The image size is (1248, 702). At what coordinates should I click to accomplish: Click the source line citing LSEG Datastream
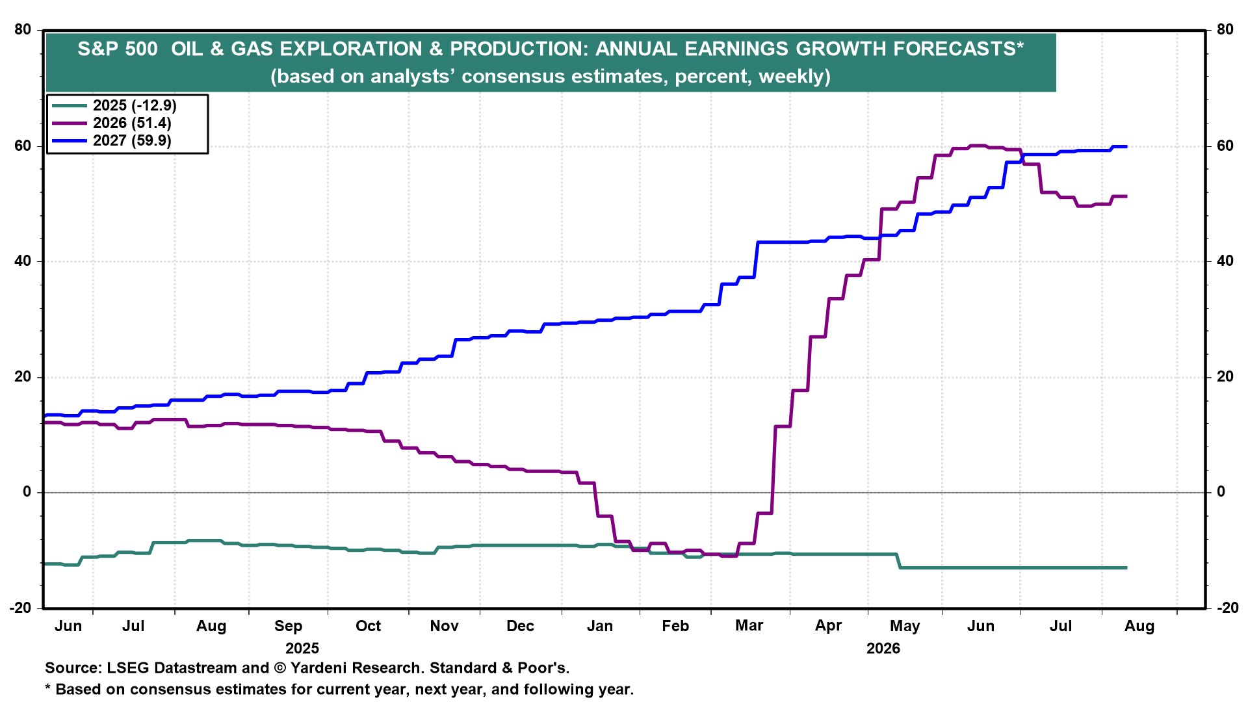(307, 668)
